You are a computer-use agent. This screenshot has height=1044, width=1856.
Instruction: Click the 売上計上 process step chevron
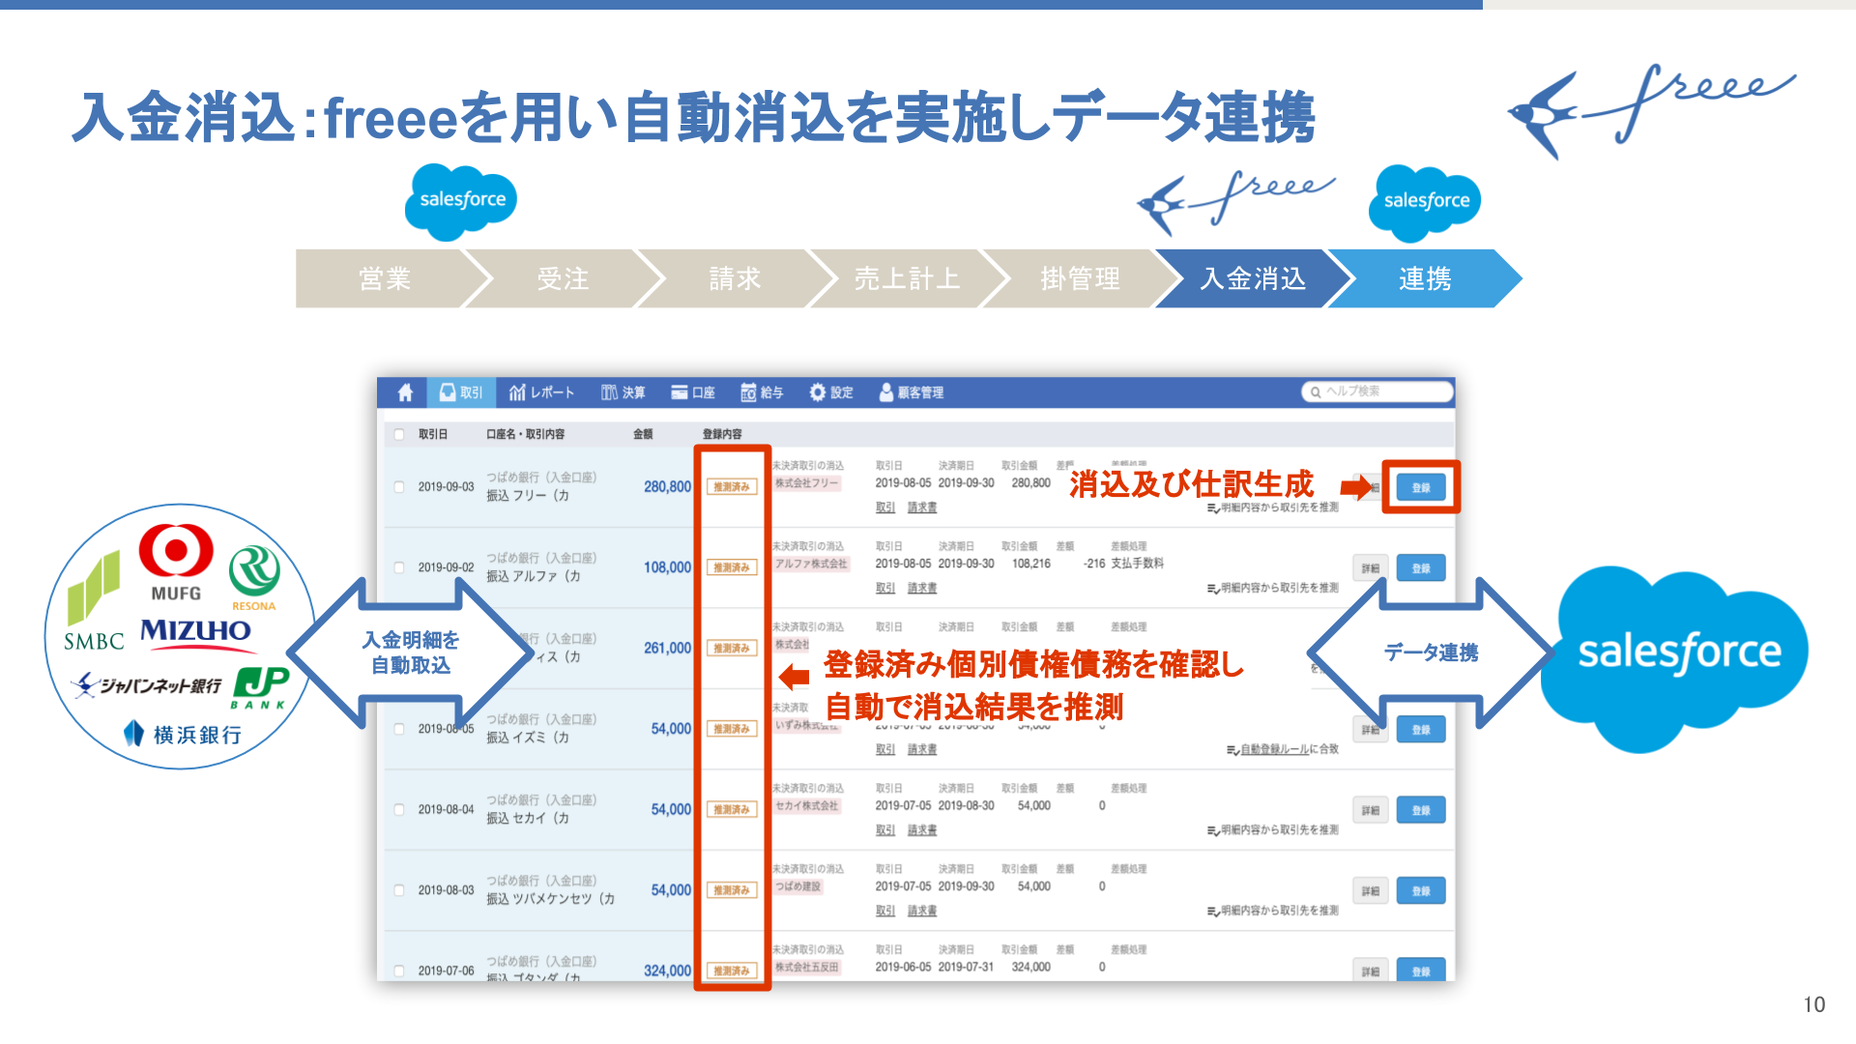click(907, 278)
